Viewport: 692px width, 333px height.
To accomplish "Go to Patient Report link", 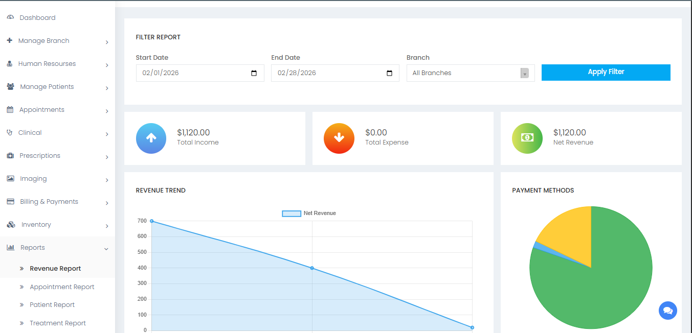I will (52, 305).
